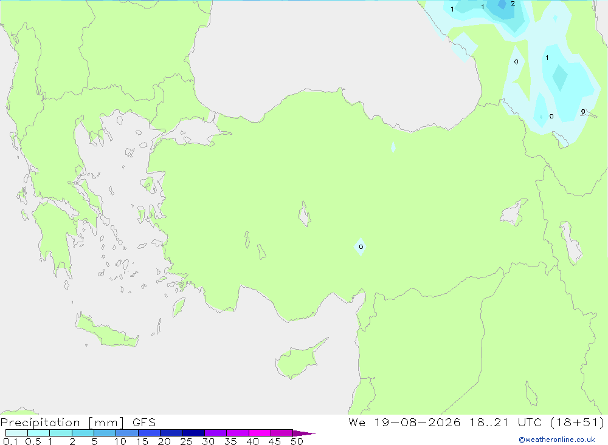
Task: Click the "35" legend scale label
Action: point(230,441)
